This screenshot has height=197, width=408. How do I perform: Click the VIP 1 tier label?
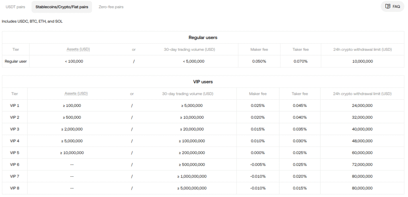15,106
